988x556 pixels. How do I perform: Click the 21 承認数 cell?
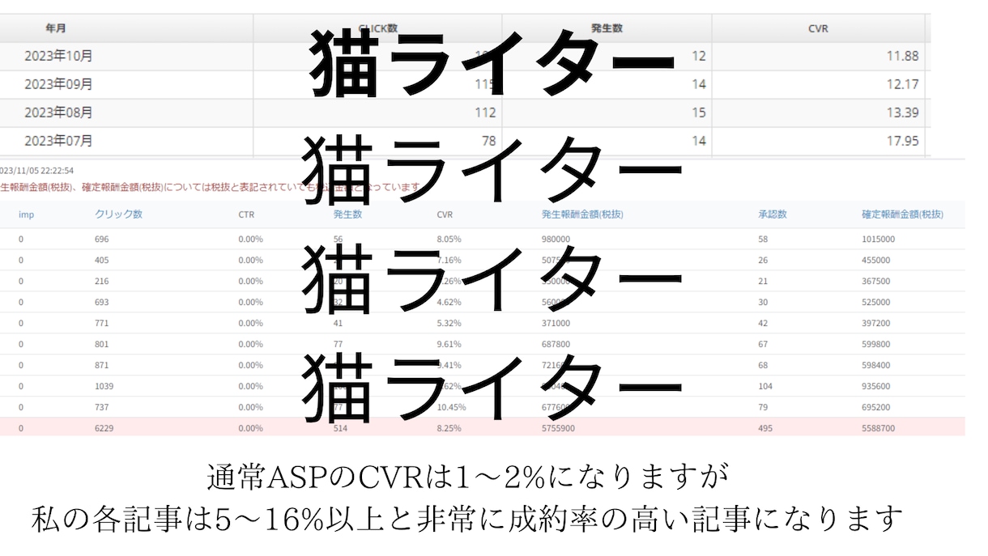click(763, 282)
